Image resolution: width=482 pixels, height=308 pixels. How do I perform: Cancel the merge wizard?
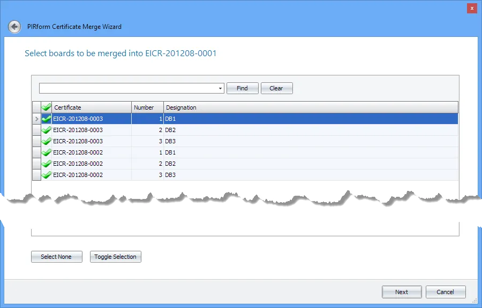click(446, 291)
